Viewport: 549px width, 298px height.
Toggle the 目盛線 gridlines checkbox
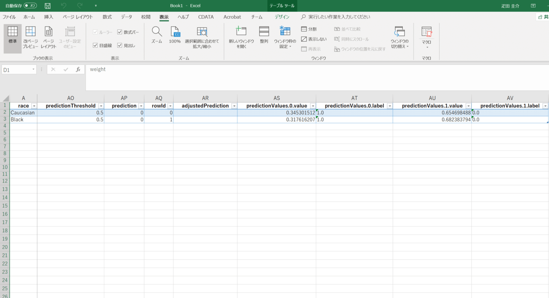coord(95,45)
